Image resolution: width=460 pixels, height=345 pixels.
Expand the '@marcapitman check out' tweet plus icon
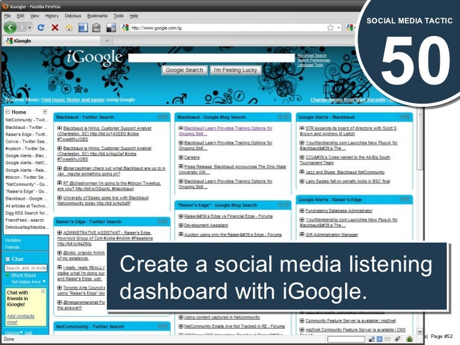pyautogui.click(x=59, y=168)
